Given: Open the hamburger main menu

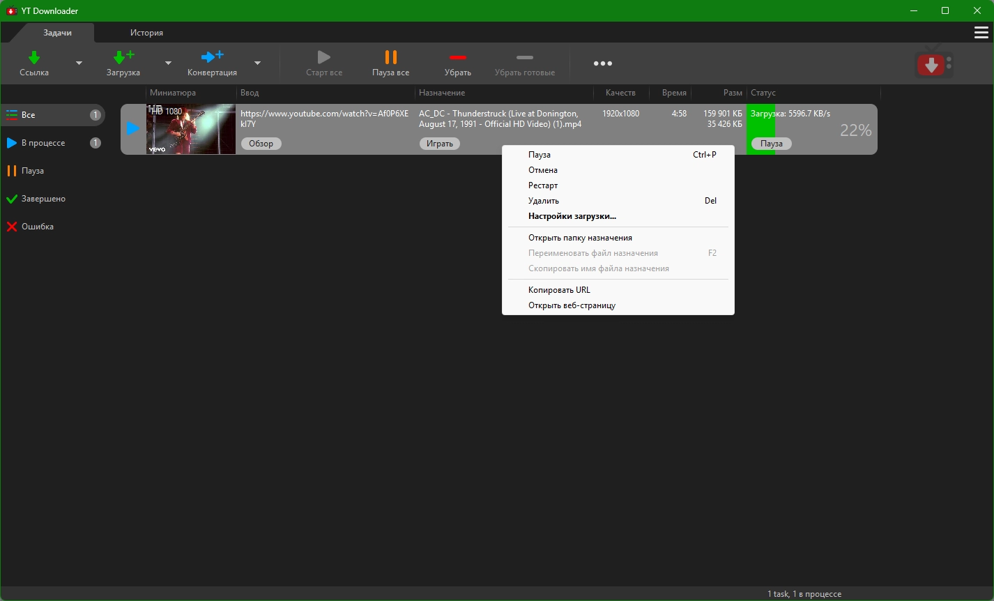Looking at the screenshot, I should point(981,33).
